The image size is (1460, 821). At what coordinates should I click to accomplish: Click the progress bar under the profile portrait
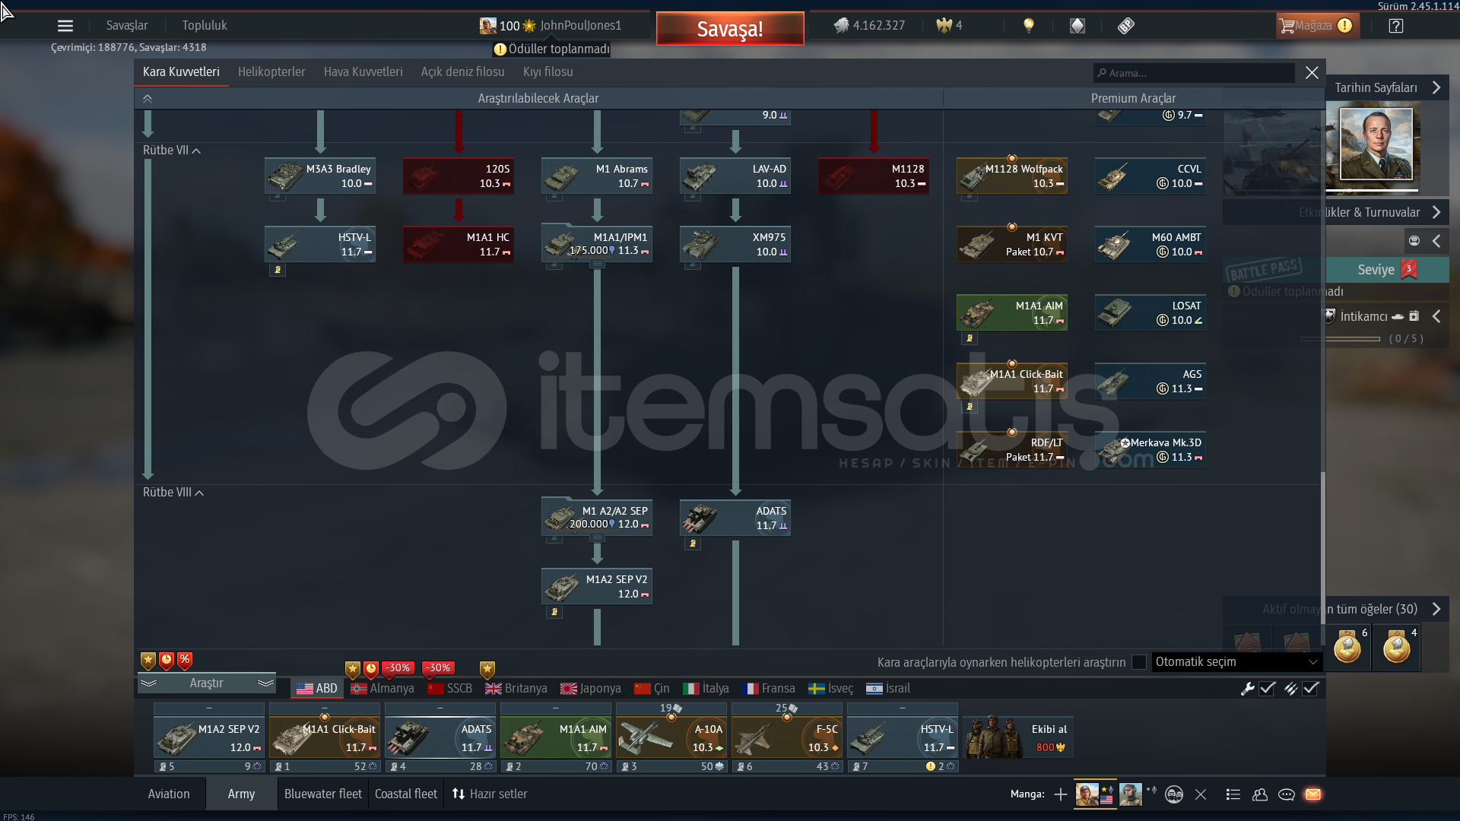(x=1372, y=191)
